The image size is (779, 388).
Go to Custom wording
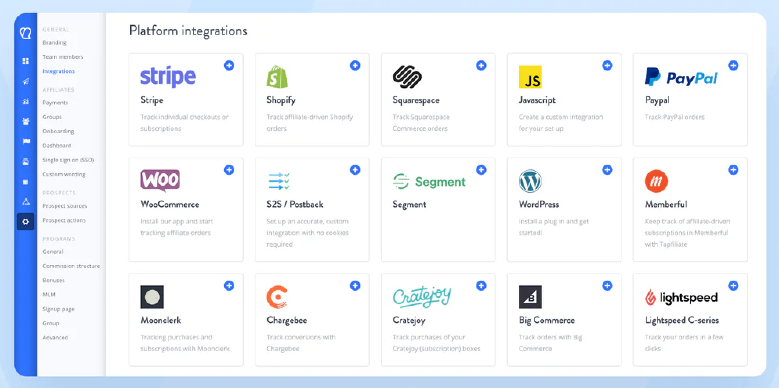click(x=64, y=174)
